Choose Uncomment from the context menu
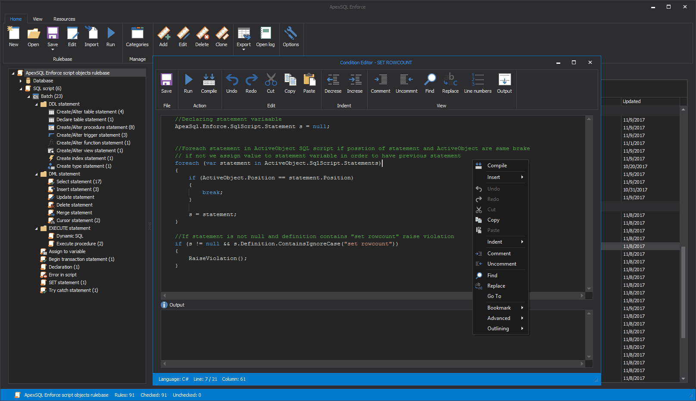This screenshot has height=401, width=696. coord(501,264)
